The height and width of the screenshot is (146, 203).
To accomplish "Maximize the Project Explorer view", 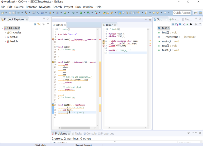I will coord(47,19).
